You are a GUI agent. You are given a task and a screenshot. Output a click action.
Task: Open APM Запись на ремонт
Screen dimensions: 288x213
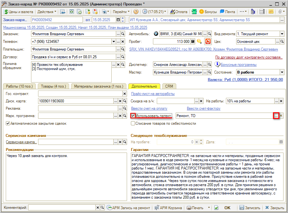(128, 208)
